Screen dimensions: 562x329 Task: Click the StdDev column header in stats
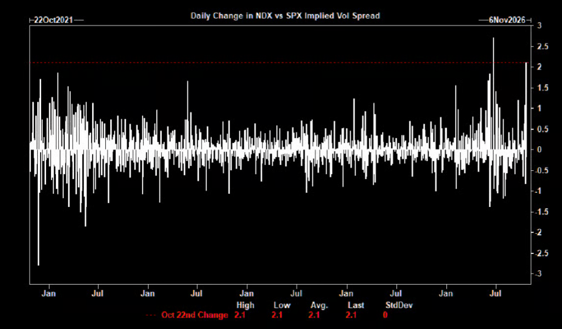pos(399,305)
